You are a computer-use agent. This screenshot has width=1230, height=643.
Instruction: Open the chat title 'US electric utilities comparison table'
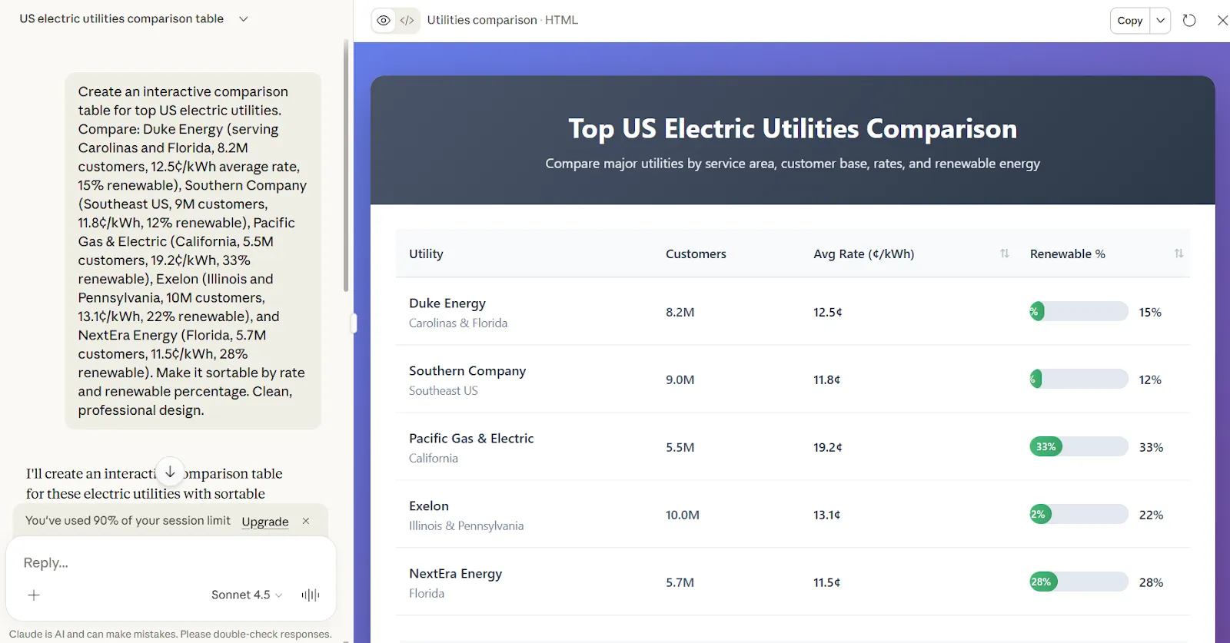121,18
